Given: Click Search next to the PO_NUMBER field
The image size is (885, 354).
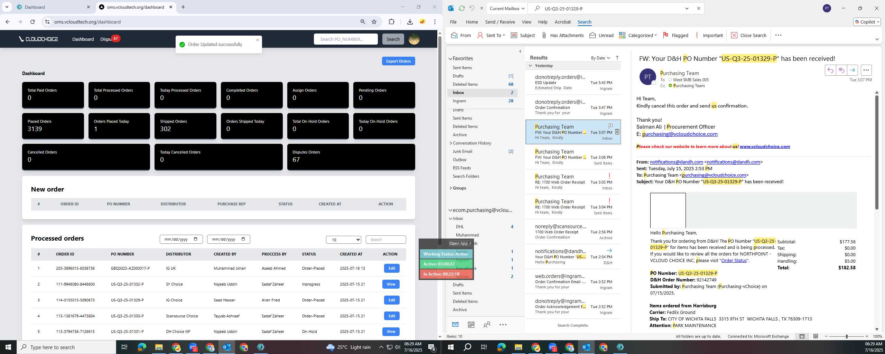Looking at the screenshot, I should coord(393,39).
